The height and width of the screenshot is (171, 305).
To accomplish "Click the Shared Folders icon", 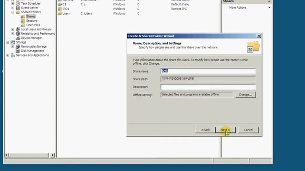I will 18,12.
